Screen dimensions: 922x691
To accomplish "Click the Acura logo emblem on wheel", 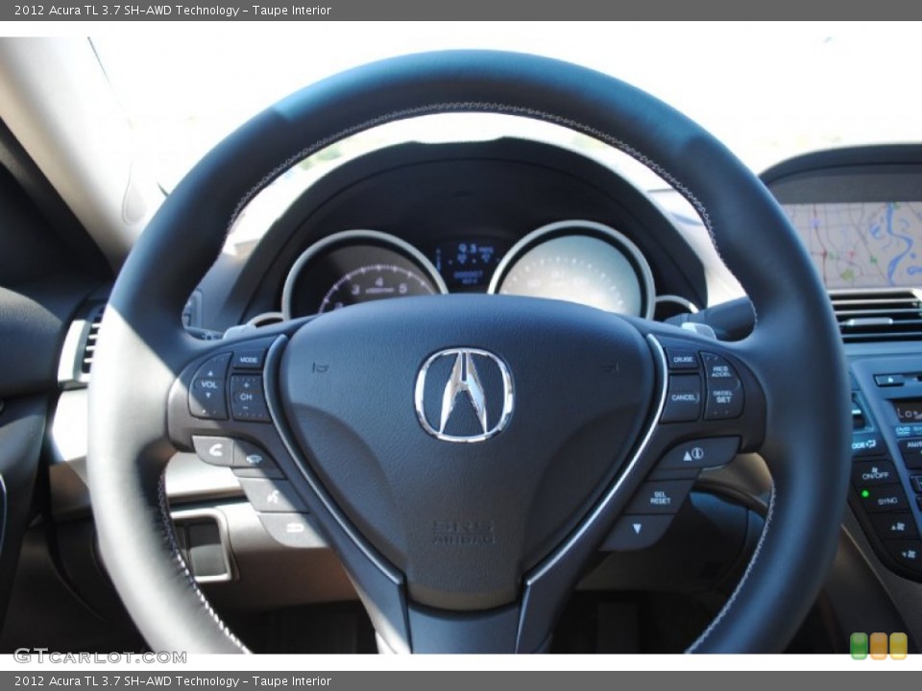I will coord(464,394).
